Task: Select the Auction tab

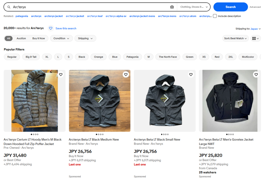Action: [21, 38]
